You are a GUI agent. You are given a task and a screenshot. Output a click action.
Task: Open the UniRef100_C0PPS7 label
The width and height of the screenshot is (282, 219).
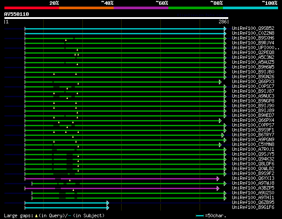tap(253, 125)
